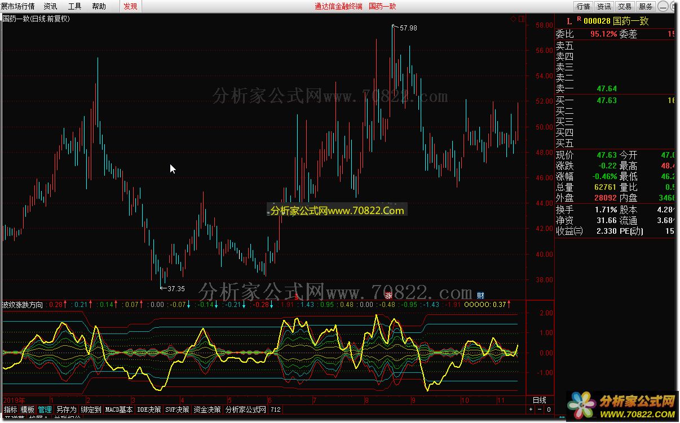Screen dimensions: 680x423
Task: Click the 2019年 label on the time axis
Action: pyautogui.click(x=13, y=400)
